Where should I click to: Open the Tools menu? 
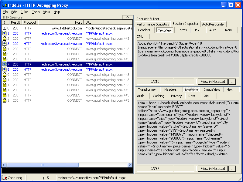(36, 12)
